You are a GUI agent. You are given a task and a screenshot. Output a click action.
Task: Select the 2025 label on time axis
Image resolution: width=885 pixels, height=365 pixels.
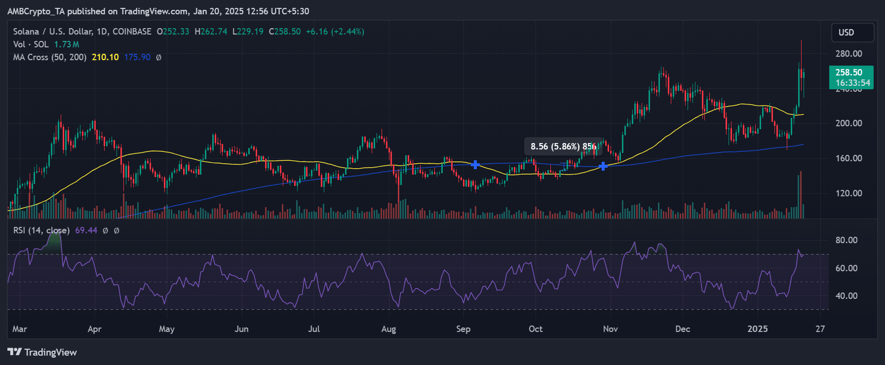click(x=758, y=329)
